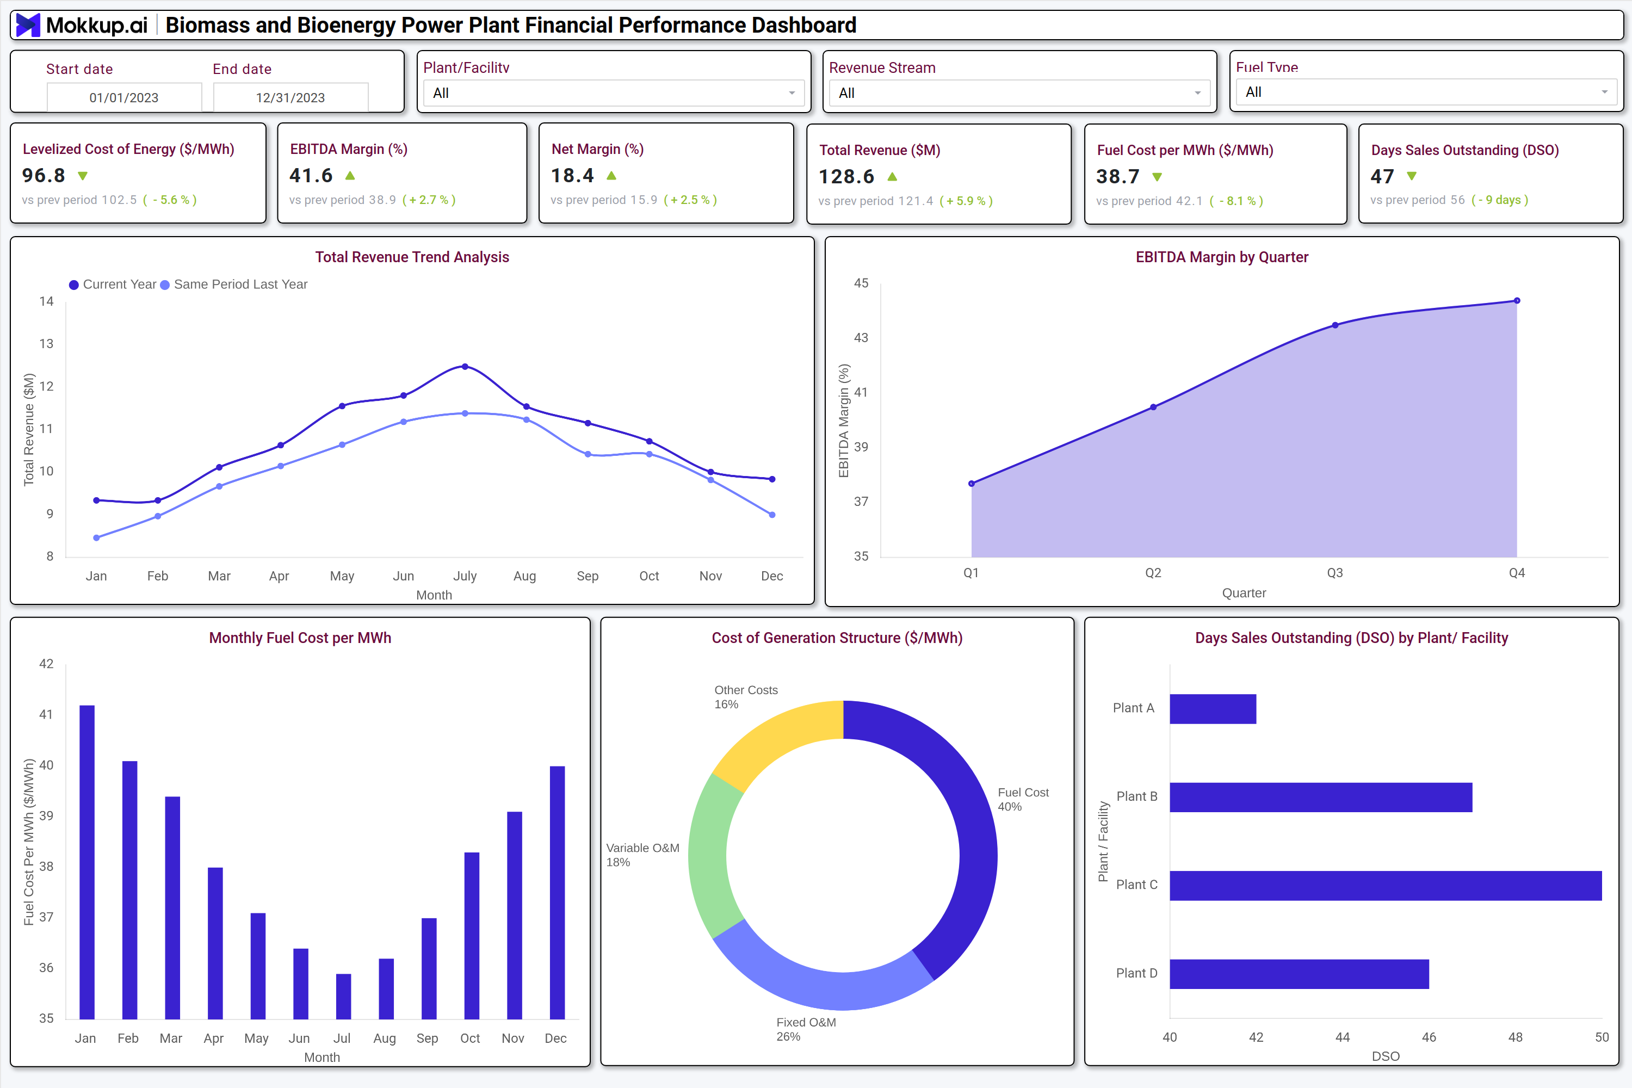This screenshot has width=1632, height=1088.
Task: Open the Revenue Stream dropdown
Action: click(x=1019, y=93)
